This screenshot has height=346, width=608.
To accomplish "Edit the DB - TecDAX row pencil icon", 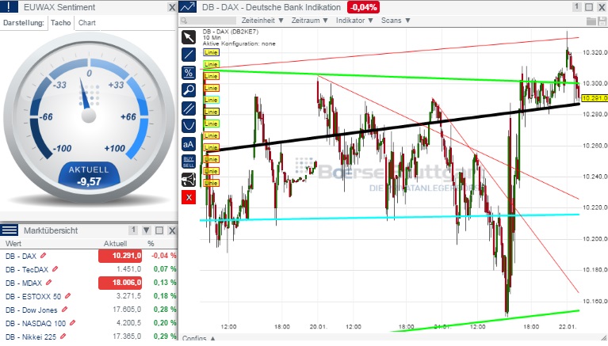I will tap(55, 269).
